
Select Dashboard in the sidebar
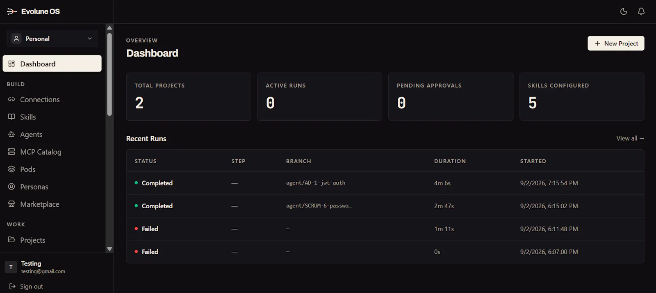pyautogui.click(x=52, y=63)
